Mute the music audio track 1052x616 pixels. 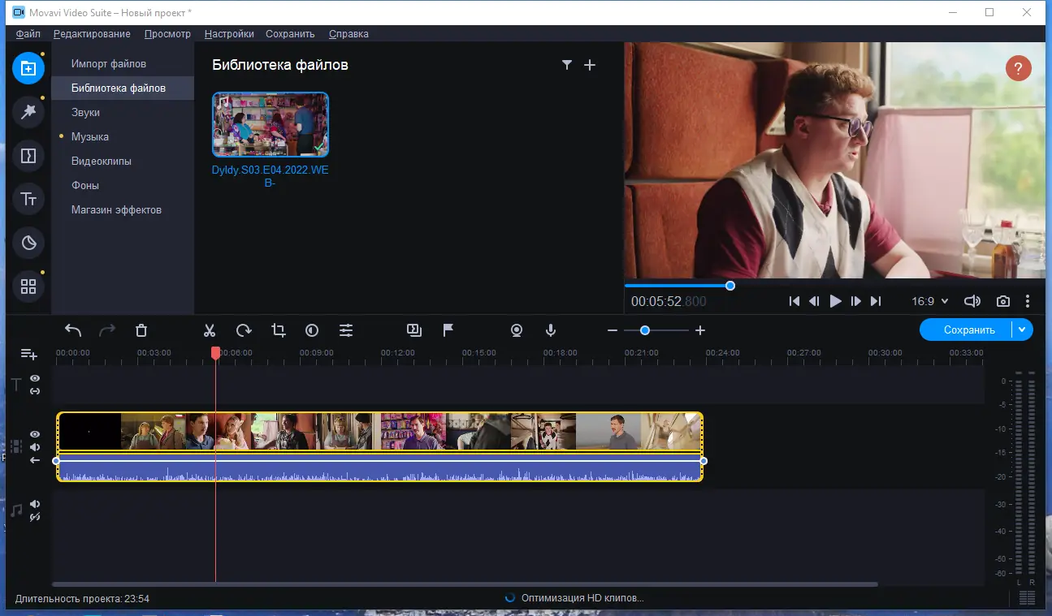tap(35, 504)
